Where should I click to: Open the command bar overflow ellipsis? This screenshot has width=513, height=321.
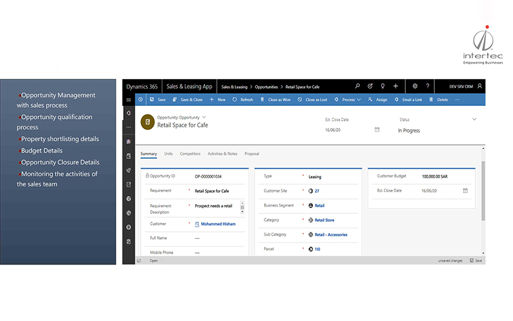pos(457,100)
